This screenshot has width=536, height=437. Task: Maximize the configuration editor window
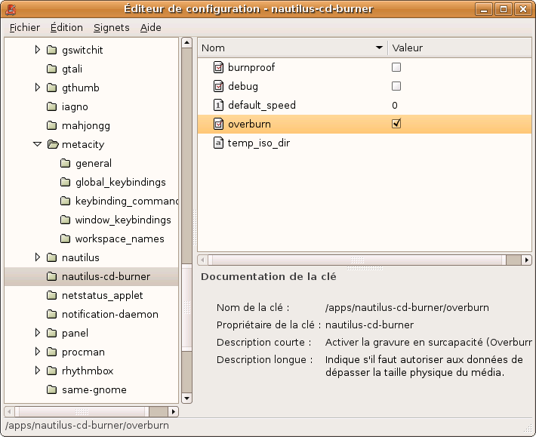pyautogui.click(x=504, y=9)
